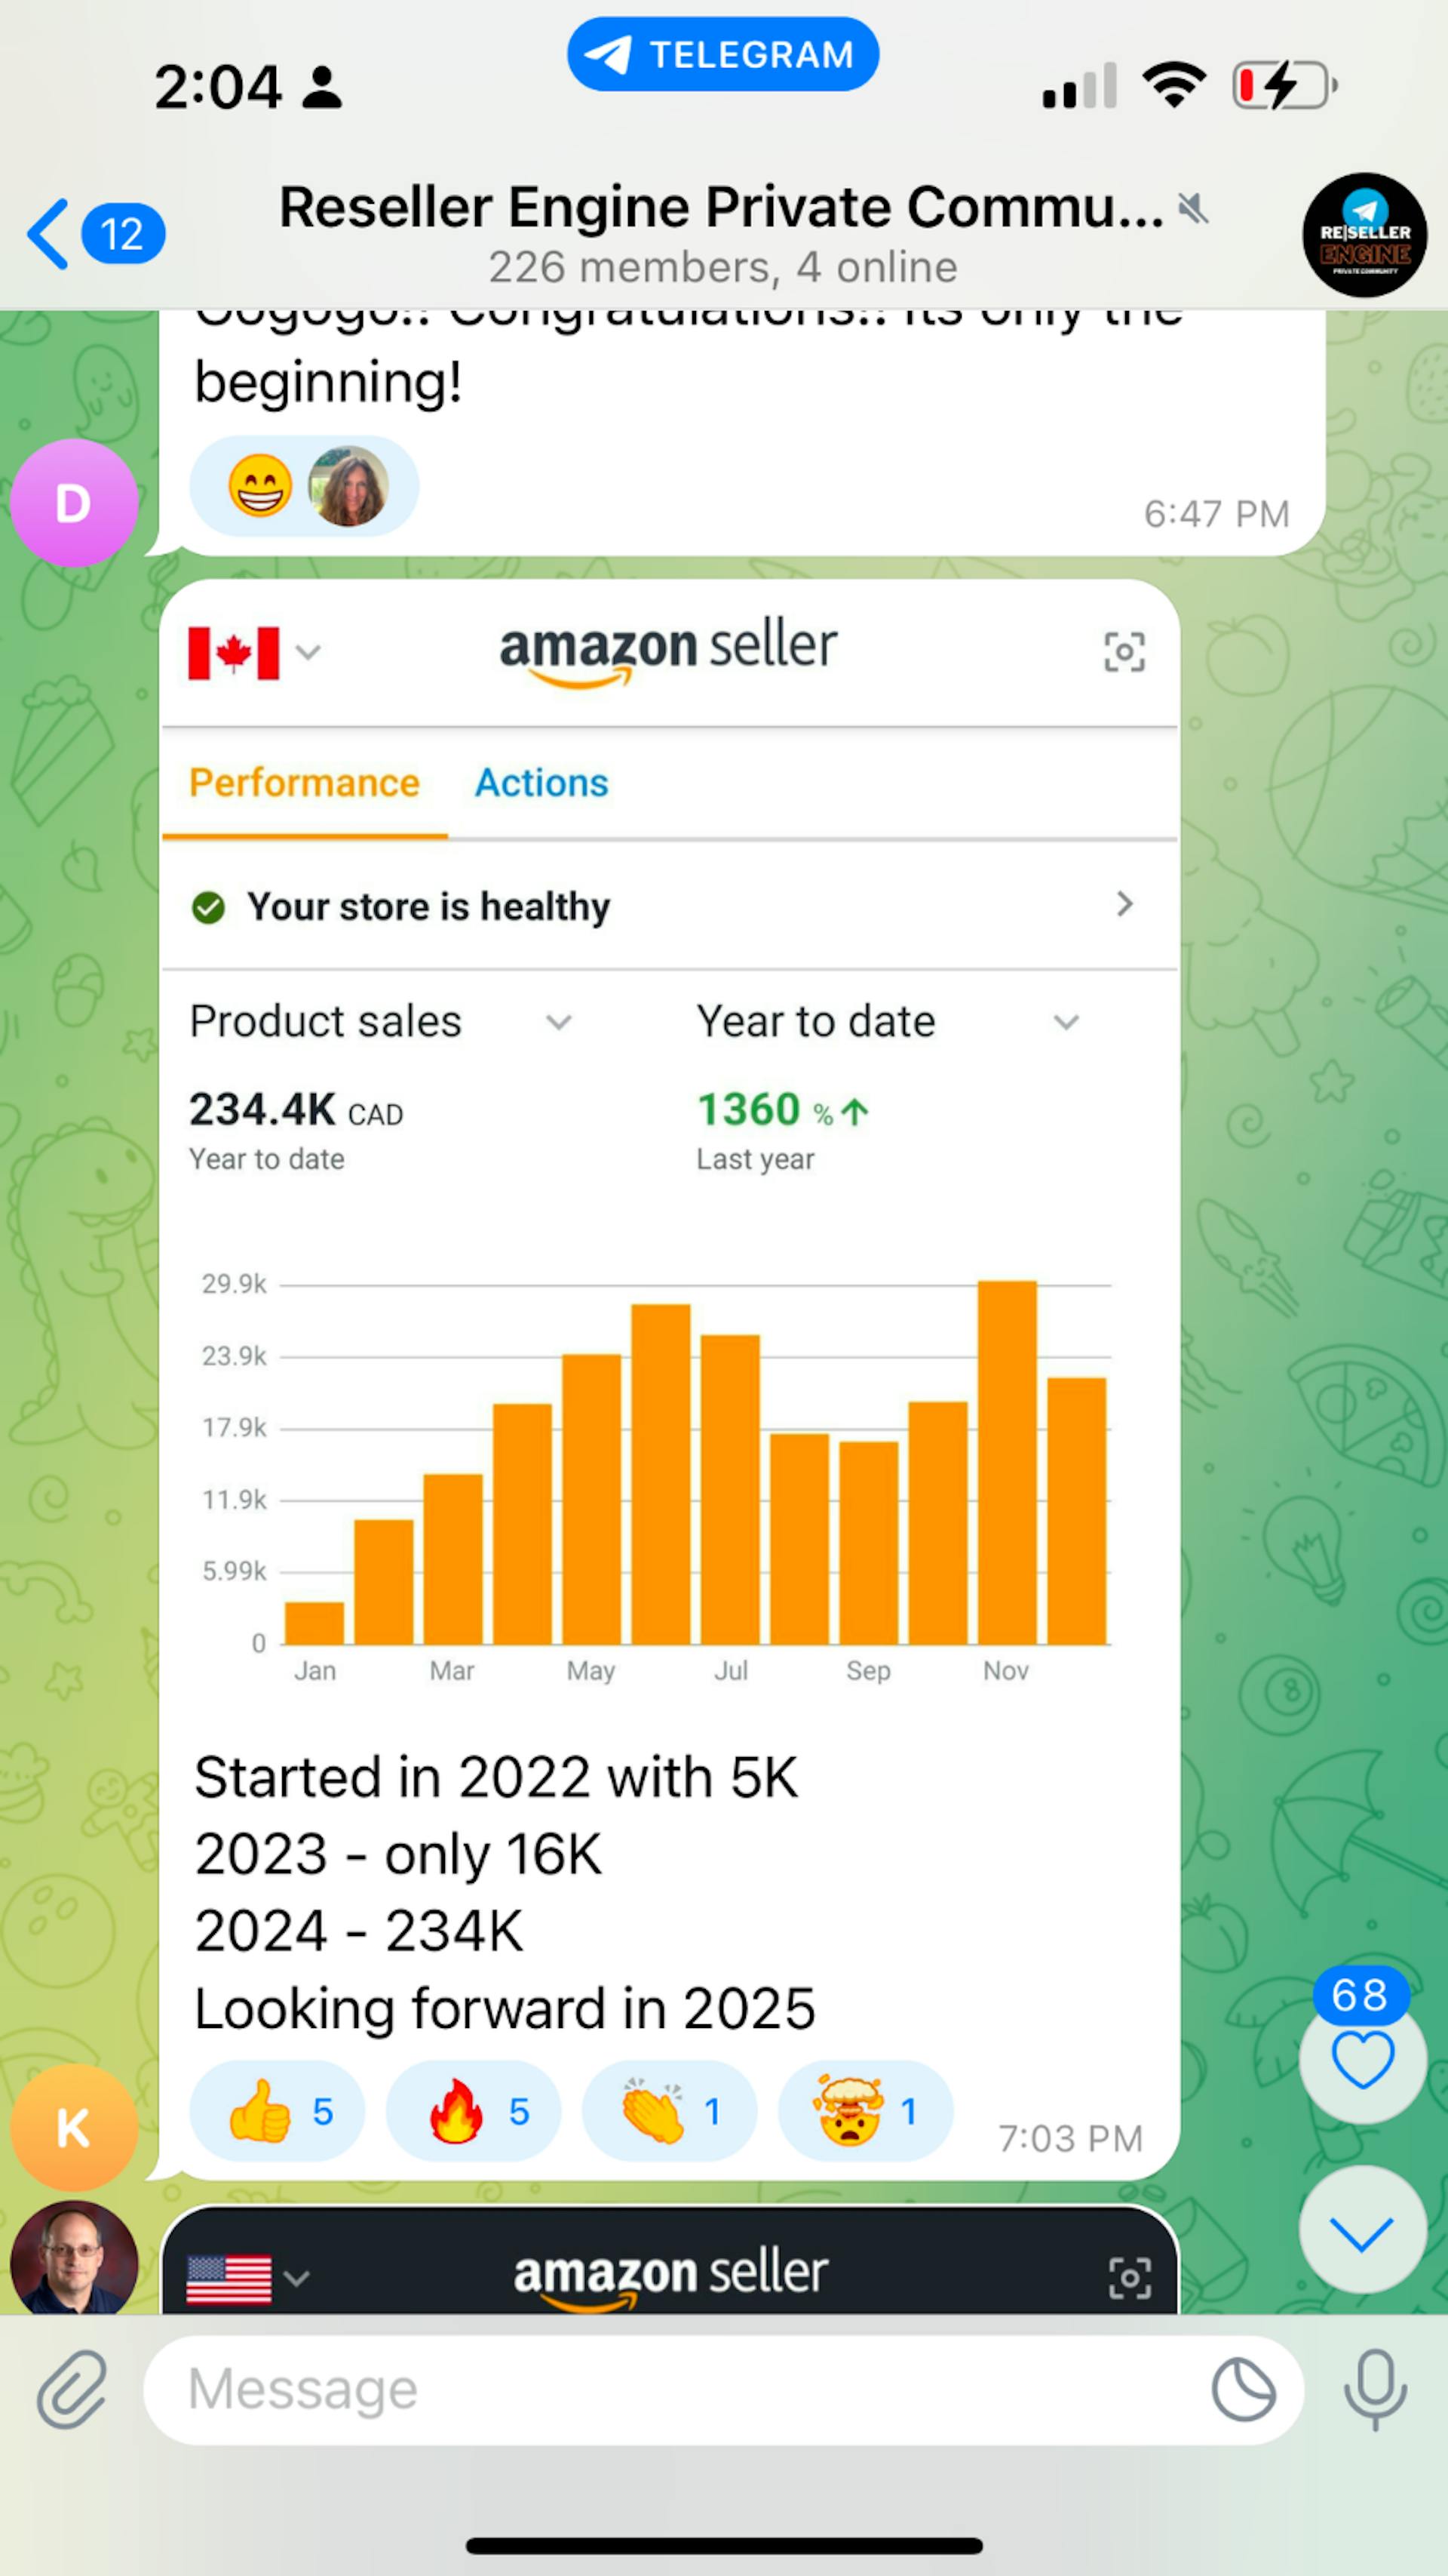
Task: Toggle the clapping hands reaction
Action: 668,2111
